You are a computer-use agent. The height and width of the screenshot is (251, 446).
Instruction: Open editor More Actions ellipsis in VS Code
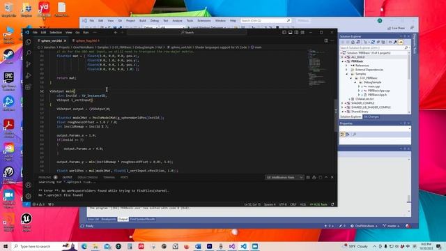point(332,40)
